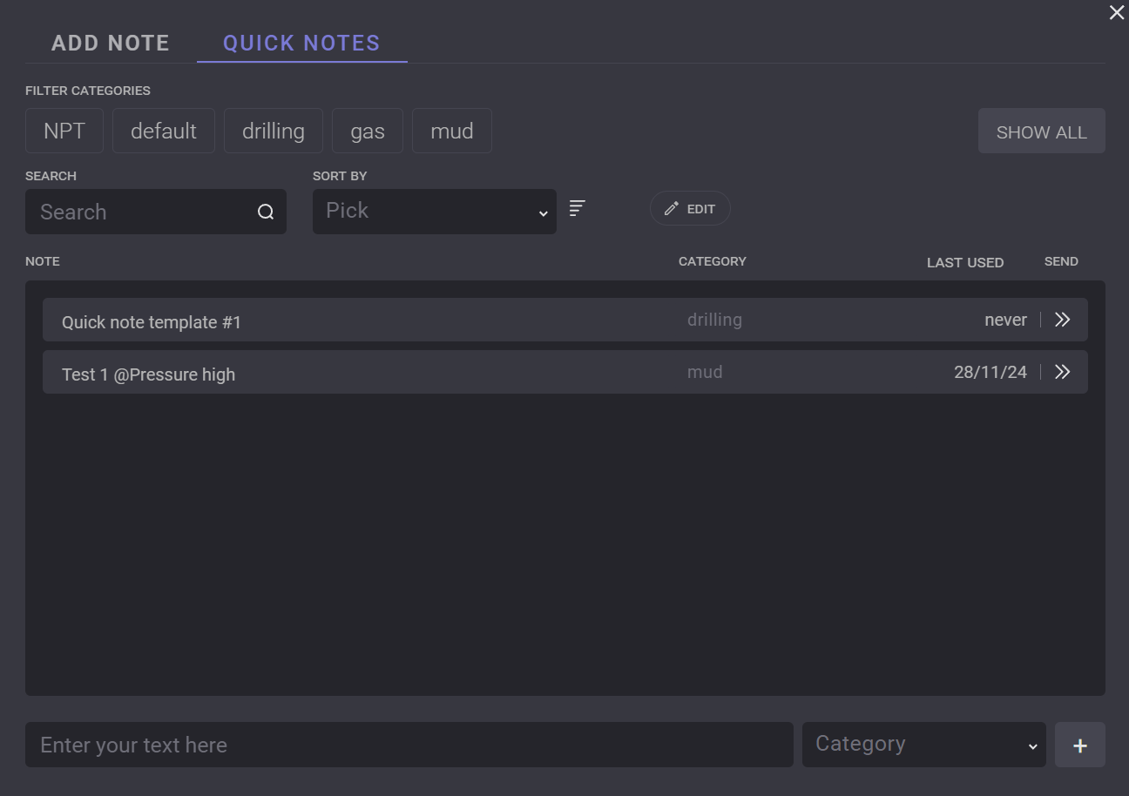
Task: Click the Enter your text here field
Action: (x=409, y=745)
